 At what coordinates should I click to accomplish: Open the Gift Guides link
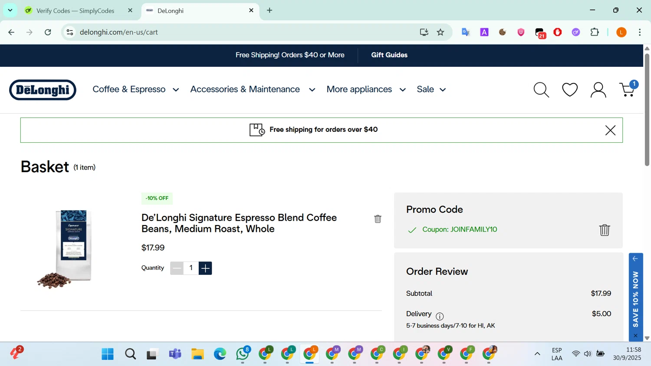click(389, 55)
